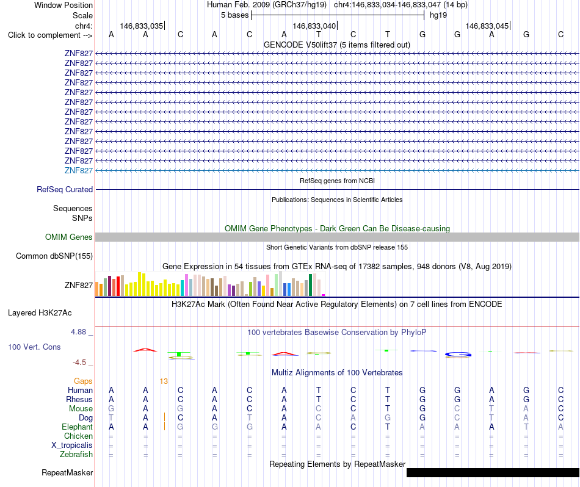Click the Human species label
The height and width of the screenshot is (487, 580).
tap(80, 391)
